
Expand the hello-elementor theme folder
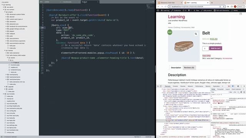[x=6, y=53]
